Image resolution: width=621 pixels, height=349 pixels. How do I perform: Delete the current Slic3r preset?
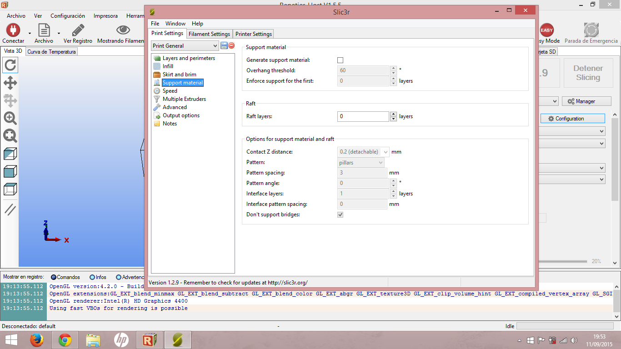[231, 45]
